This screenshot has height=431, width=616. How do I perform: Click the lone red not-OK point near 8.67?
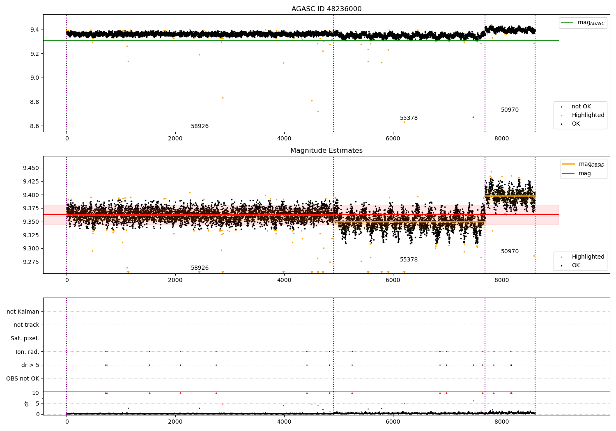point(473,117)
